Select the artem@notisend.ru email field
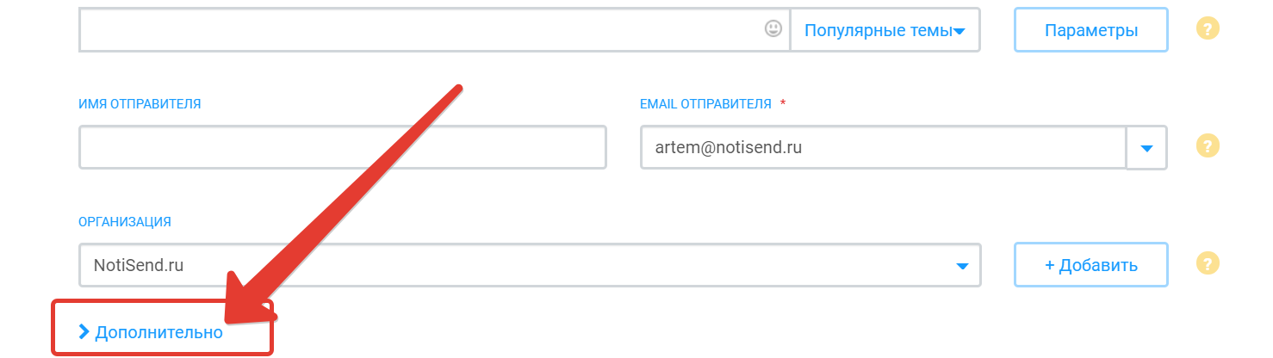1273x358 pixels. click(x=884, y=147)
